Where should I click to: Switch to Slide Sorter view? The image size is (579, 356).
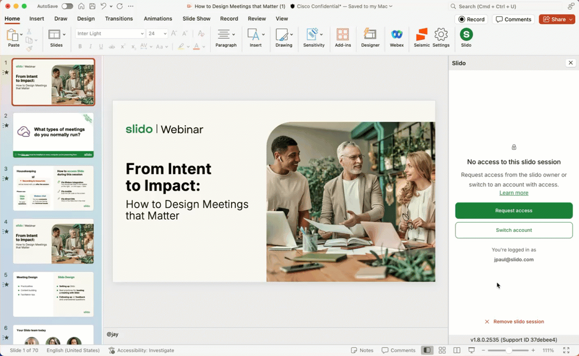442,350
